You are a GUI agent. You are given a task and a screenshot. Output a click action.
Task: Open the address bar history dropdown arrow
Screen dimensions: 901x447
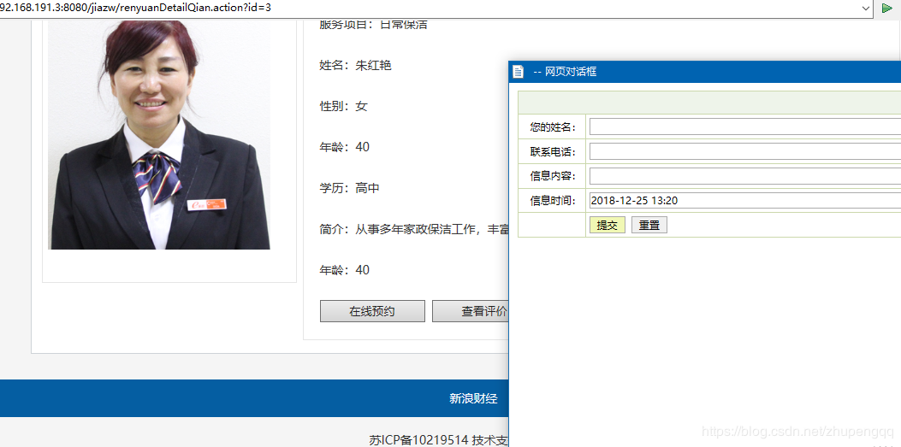coord(866,8)
